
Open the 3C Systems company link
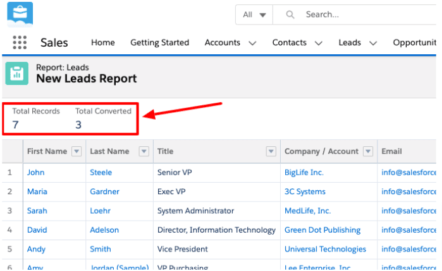click(305, 192)
